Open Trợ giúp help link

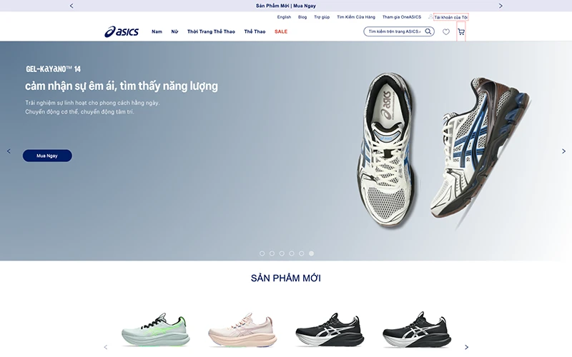tap(322, 17)
